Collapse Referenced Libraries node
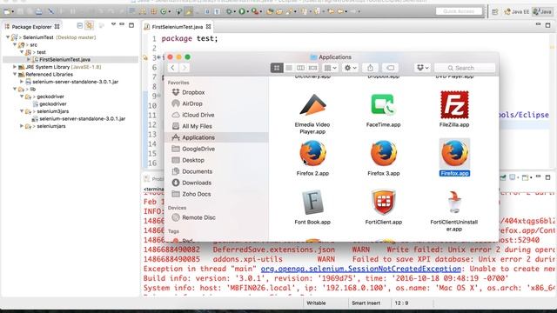 pyautogui.click(x=15, y=74)
